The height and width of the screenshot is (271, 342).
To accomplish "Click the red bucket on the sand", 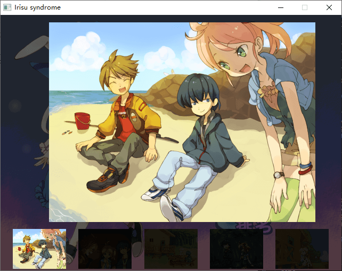I will pyautogui.click(x=83, y=121).
